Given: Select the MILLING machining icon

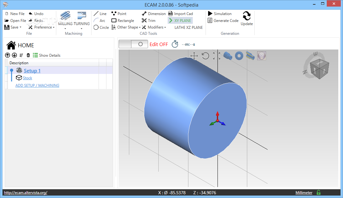Looking at the screenshot, I should [x=65, y=16].
